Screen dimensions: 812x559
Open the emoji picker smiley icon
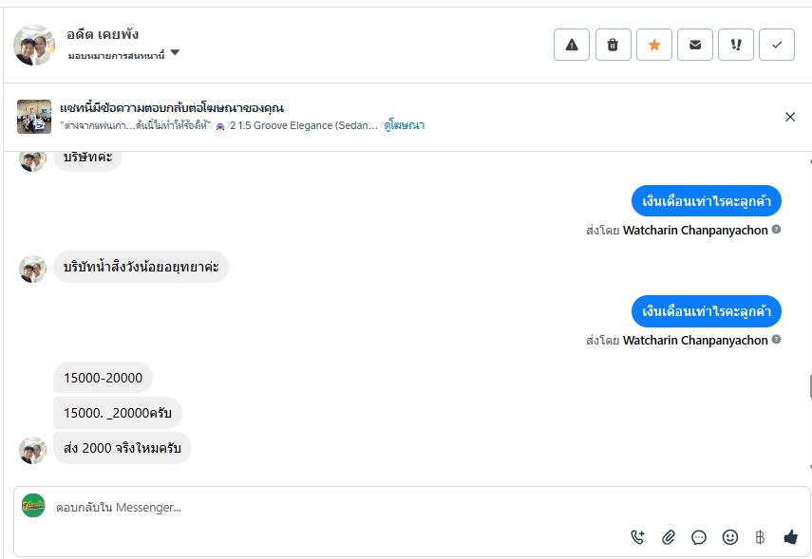click(730, 537)
